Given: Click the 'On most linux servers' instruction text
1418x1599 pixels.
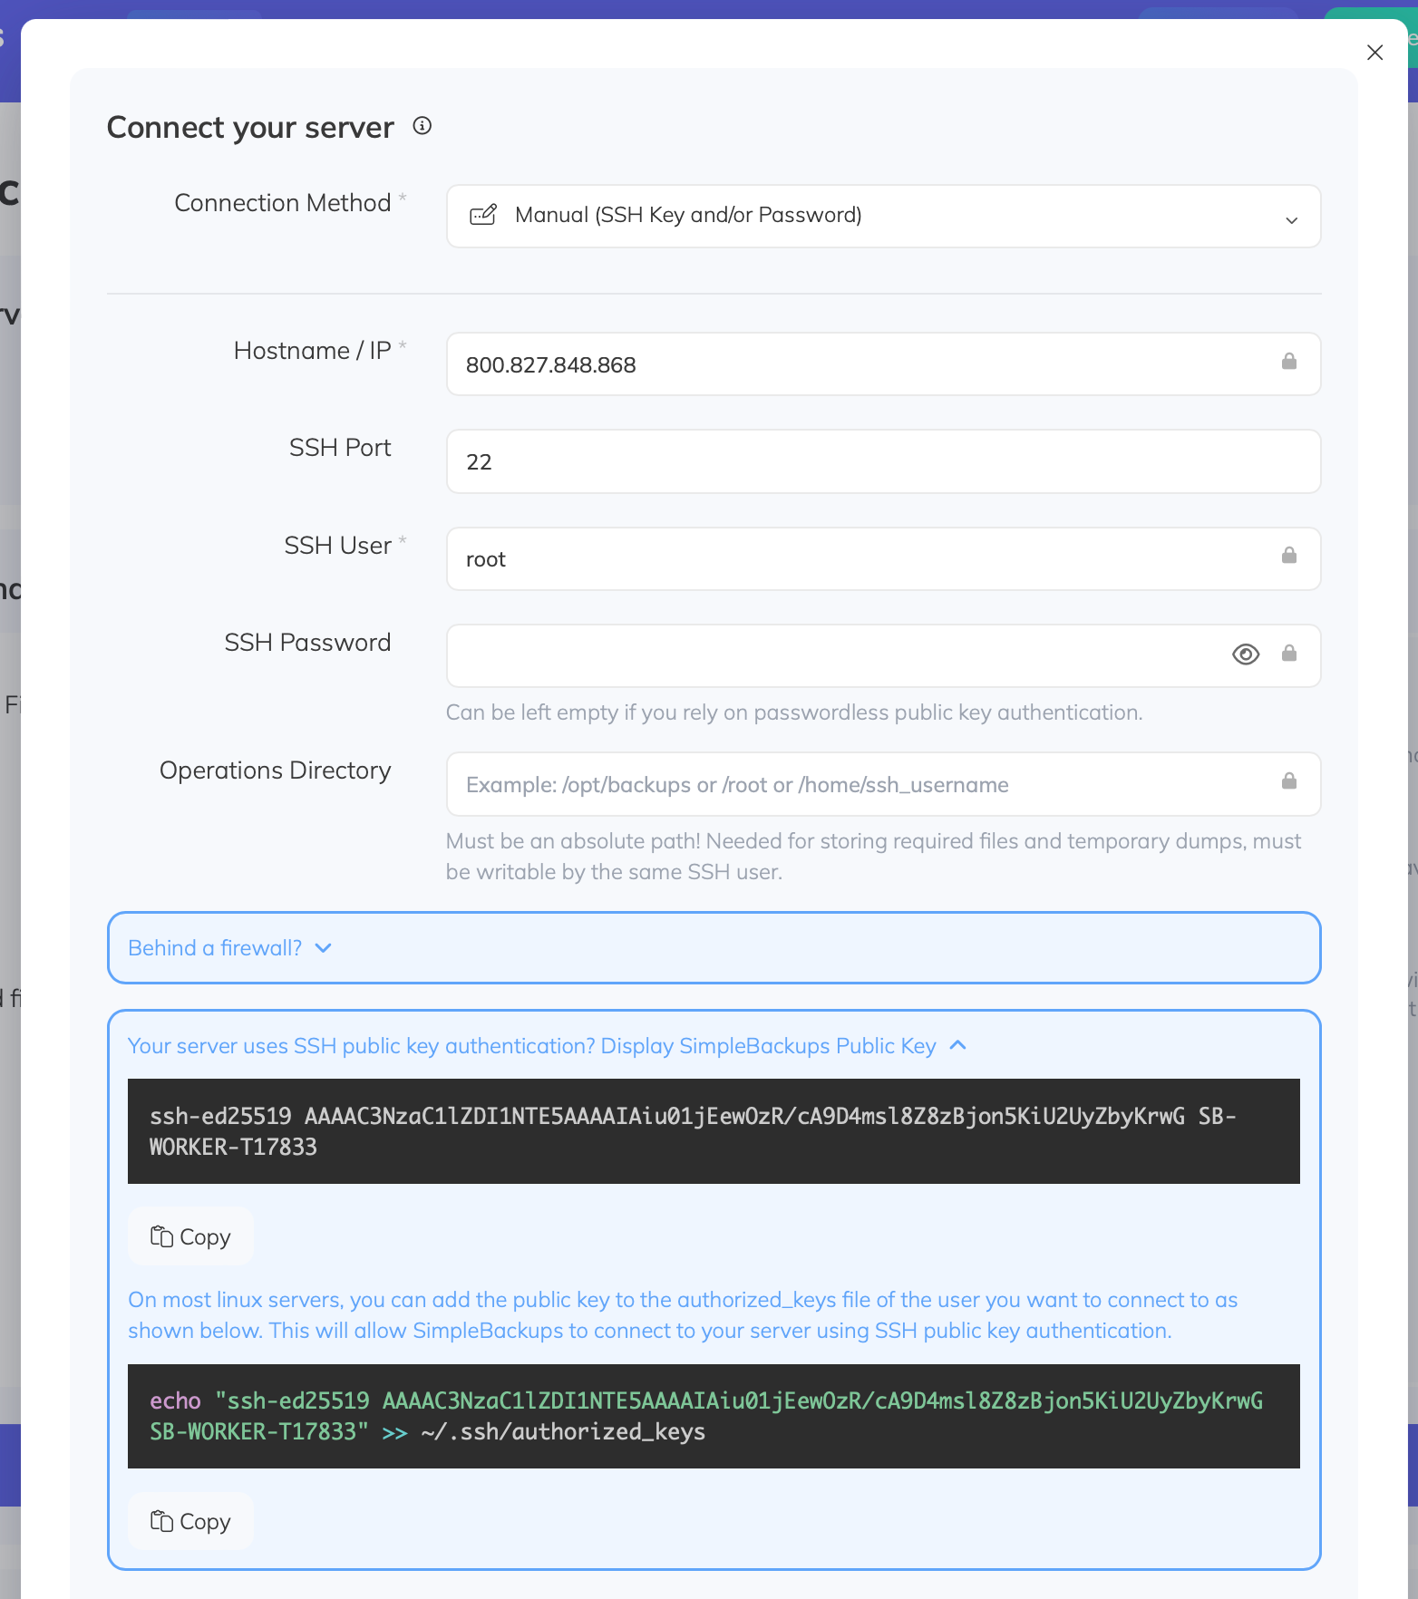Looking at the screenshot, I should 683,1315.
